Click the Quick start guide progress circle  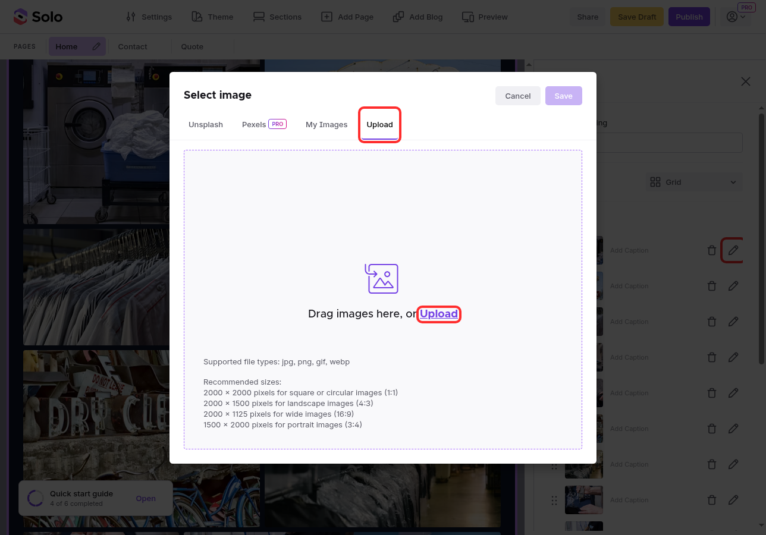tap(36, 498)
